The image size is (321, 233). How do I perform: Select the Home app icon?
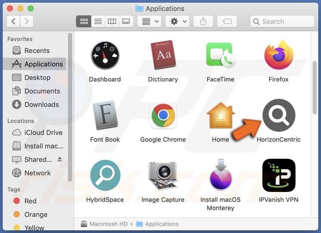(x=221, y=115)
